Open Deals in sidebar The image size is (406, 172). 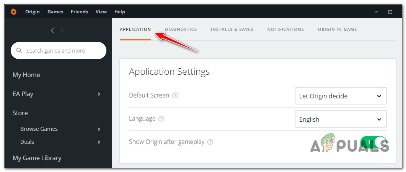27,142
